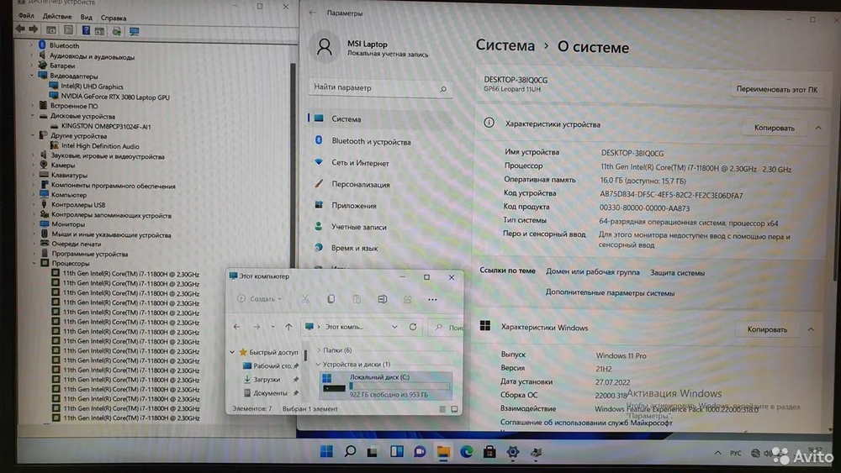Expand the Папки (6) group

pyautogui.click(x=319, y=350)
